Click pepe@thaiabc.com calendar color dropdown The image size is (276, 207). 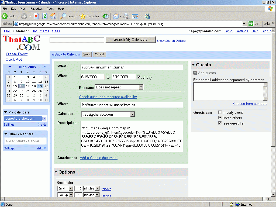(x=44, y=119)
